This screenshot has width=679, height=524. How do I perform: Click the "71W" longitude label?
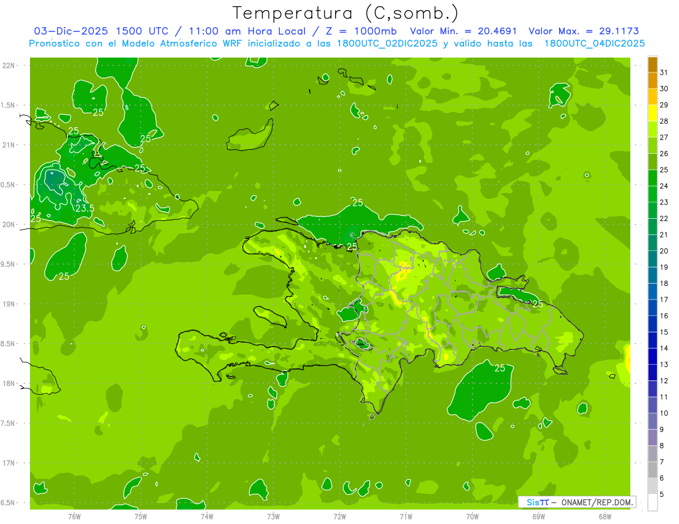click(x=406, y=516)
